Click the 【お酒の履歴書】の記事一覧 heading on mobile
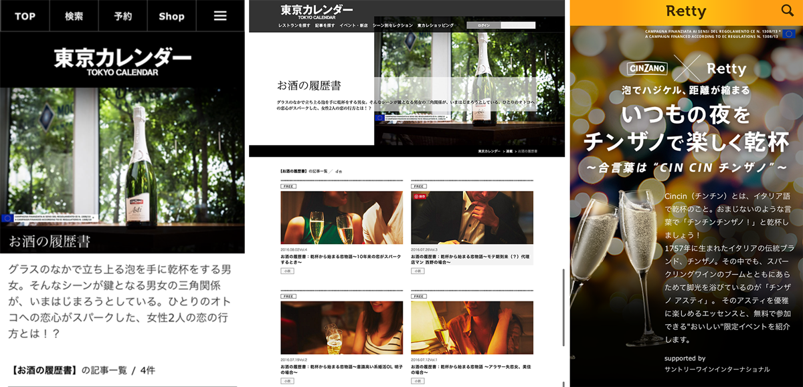This screenshot has width=803, height=387. 83,370
